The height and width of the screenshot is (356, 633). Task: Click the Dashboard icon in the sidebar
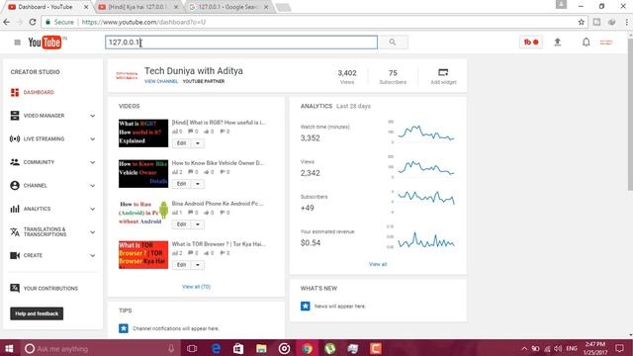[x=15, y=92]
